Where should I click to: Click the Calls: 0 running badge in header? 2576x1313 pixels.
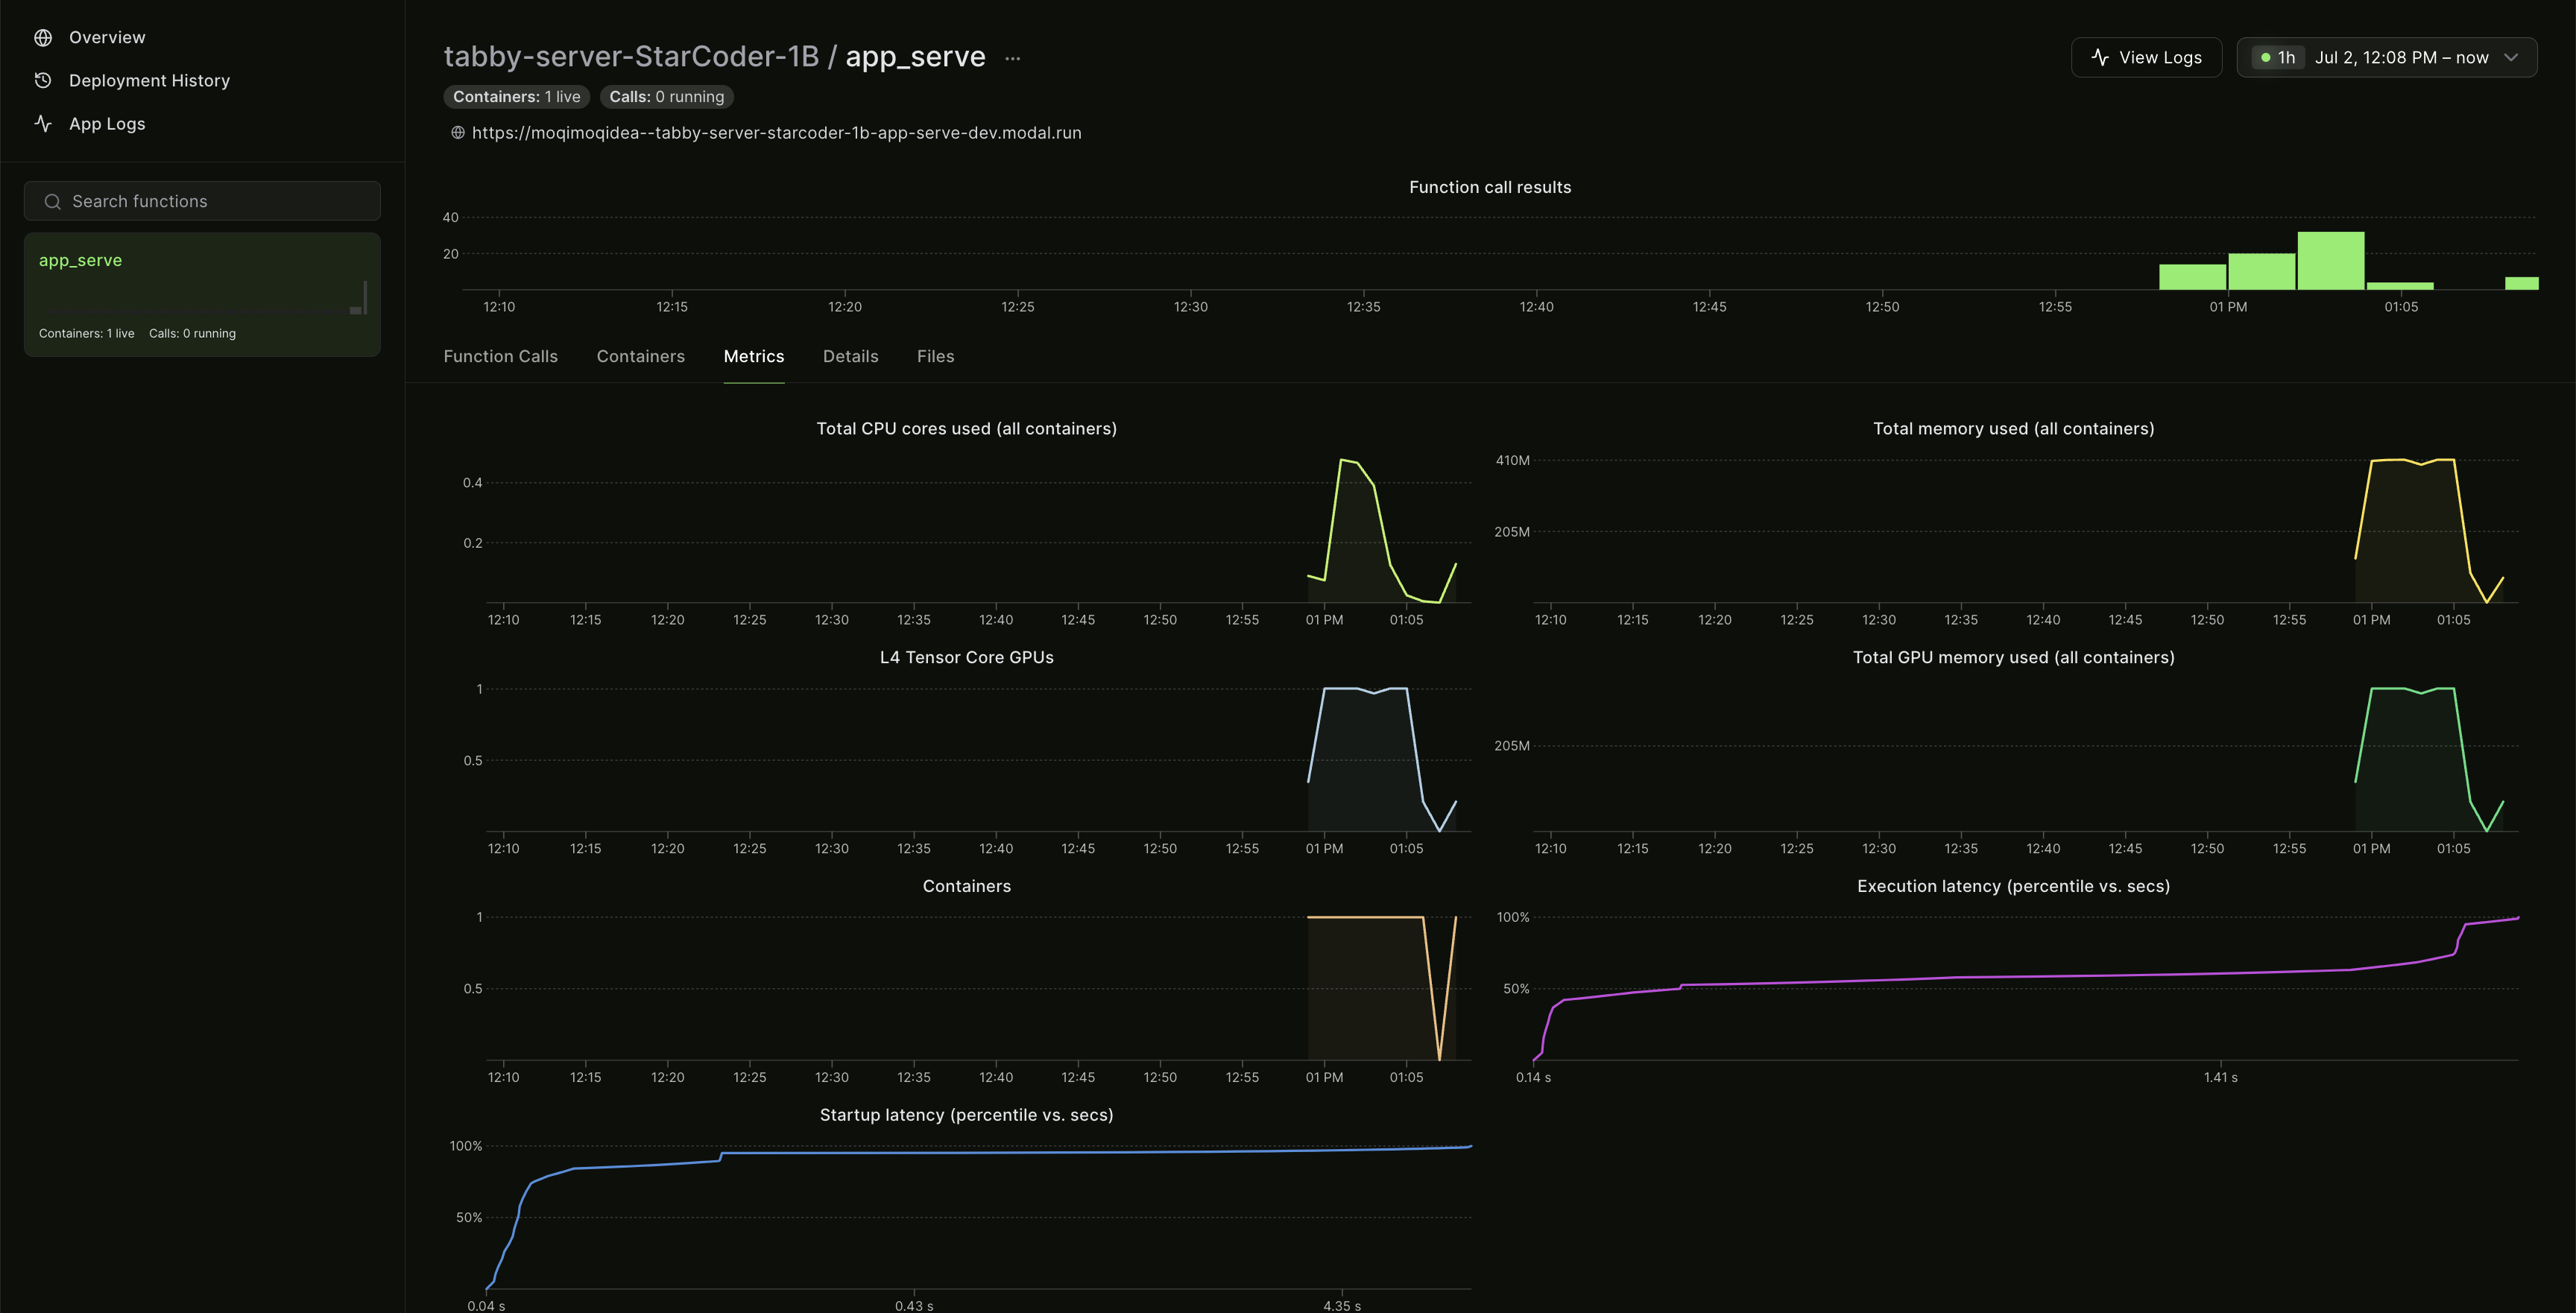[667, 96]
